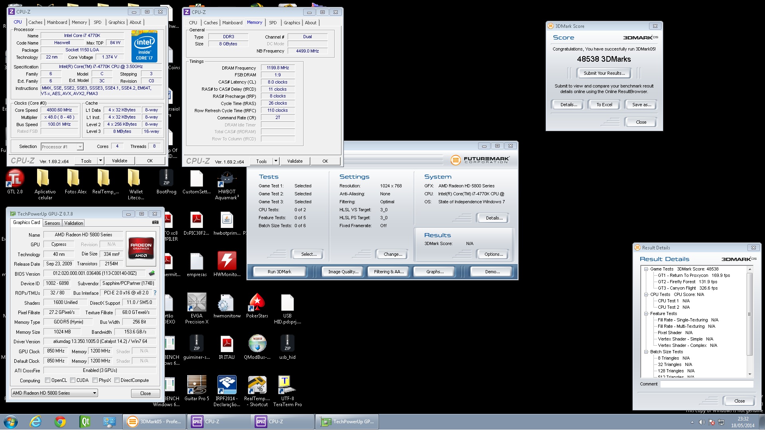Screen dimensions: 765x434
Task: Open the empresas text file
Action: [196, 265]
